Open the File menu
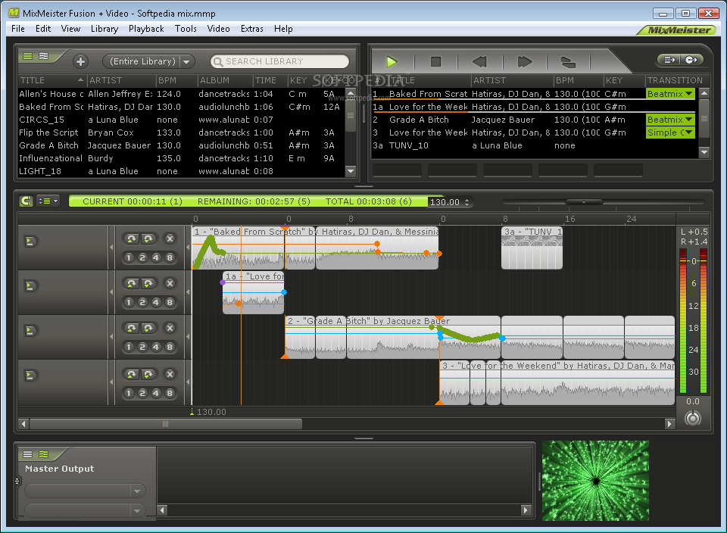This screenshot has width=727, height=533. pos(18,29)
